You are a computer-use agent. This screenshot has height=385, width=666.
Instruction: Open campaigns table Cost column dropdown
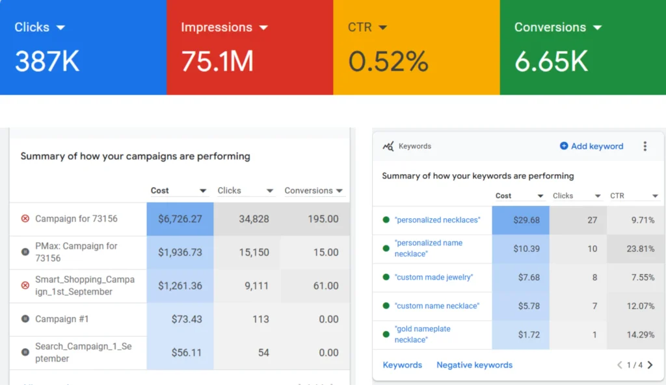point(203,191)
